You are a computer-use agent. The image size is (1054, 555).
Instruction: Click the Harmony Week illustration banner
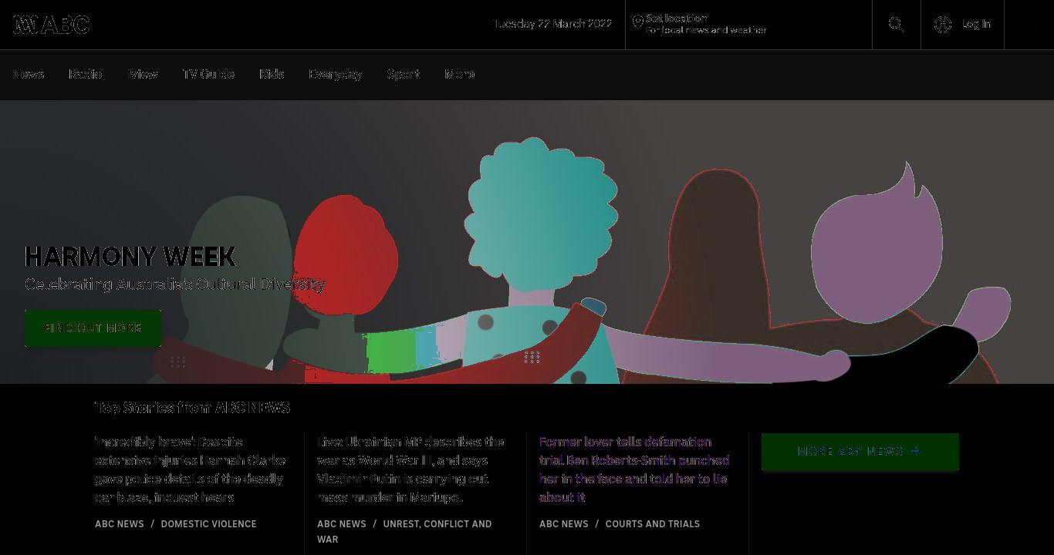pyautogui.click(x=527, y=242)
